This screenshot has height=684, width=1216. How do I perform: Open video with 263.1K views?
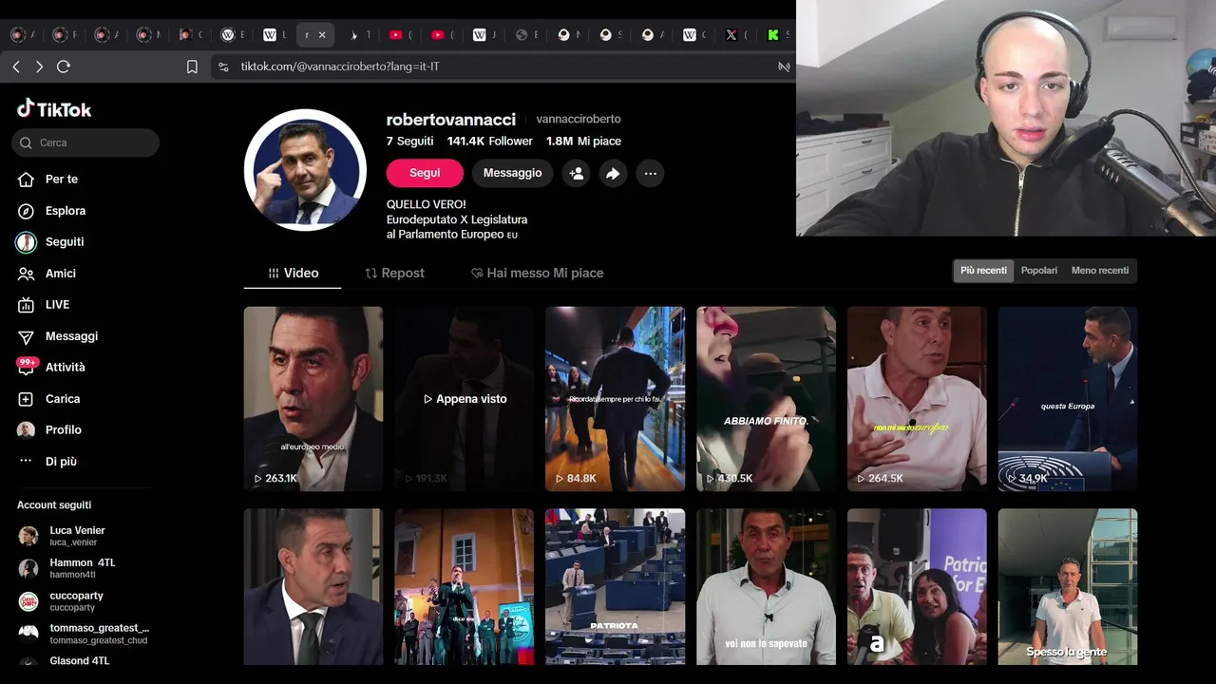313,399
